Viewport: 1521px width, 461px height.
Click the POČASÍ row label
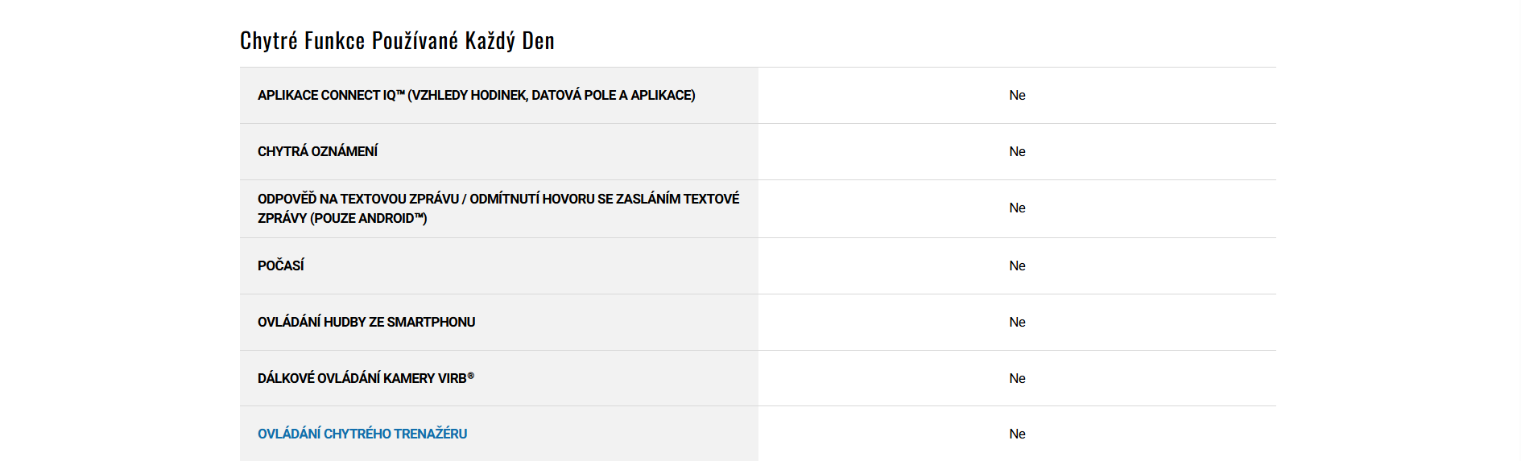tap(280, 265)
